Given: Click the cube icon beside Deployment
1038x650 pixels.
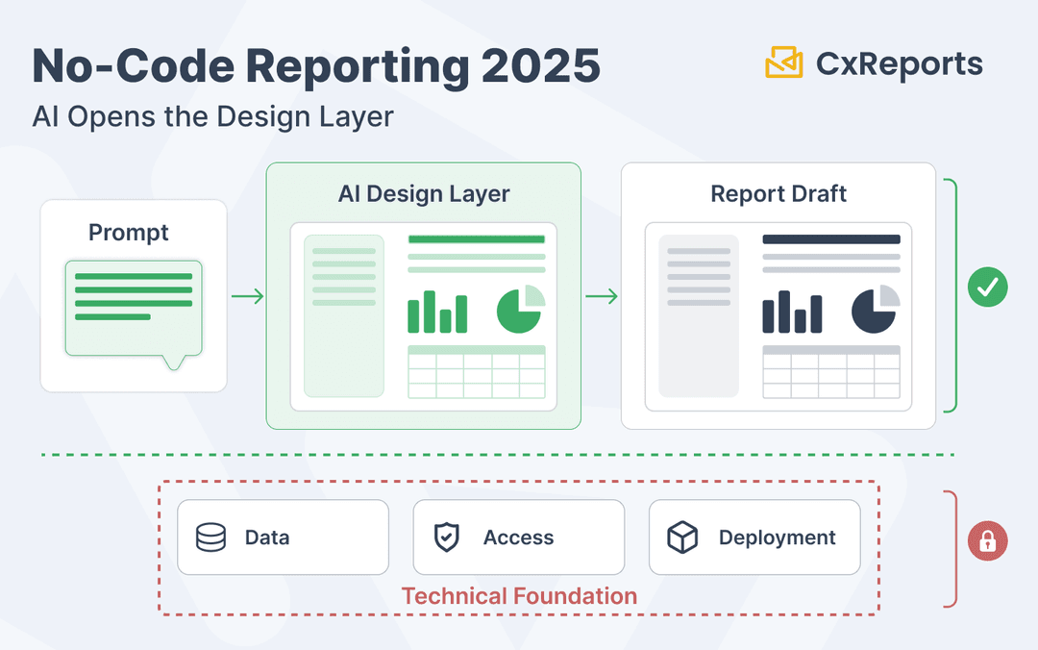Looking at the screenshot, I should 682,537.
